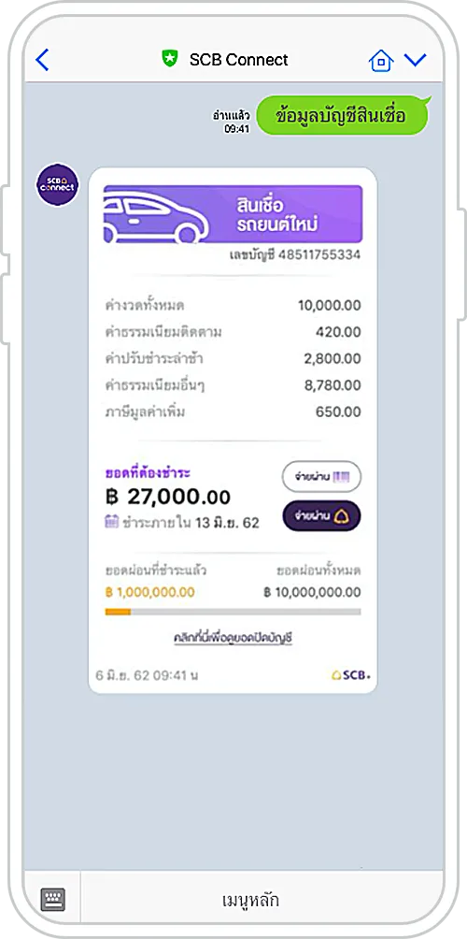
Task: Tap the amount due ฿ 27,000.00
Action: [168, 497]
